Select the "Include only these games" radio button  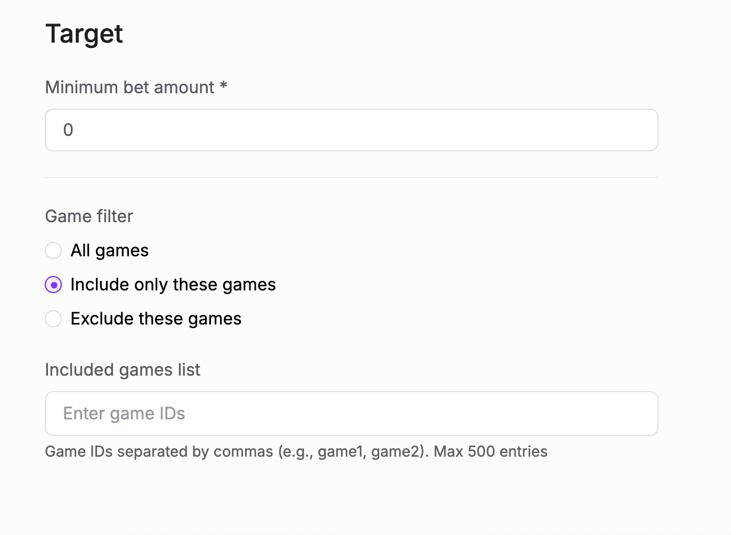click(x=53, y=285)
